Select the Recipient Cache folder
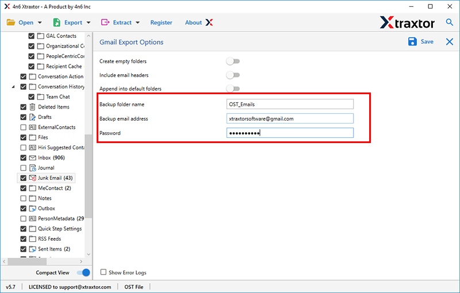 click(64, 66)
